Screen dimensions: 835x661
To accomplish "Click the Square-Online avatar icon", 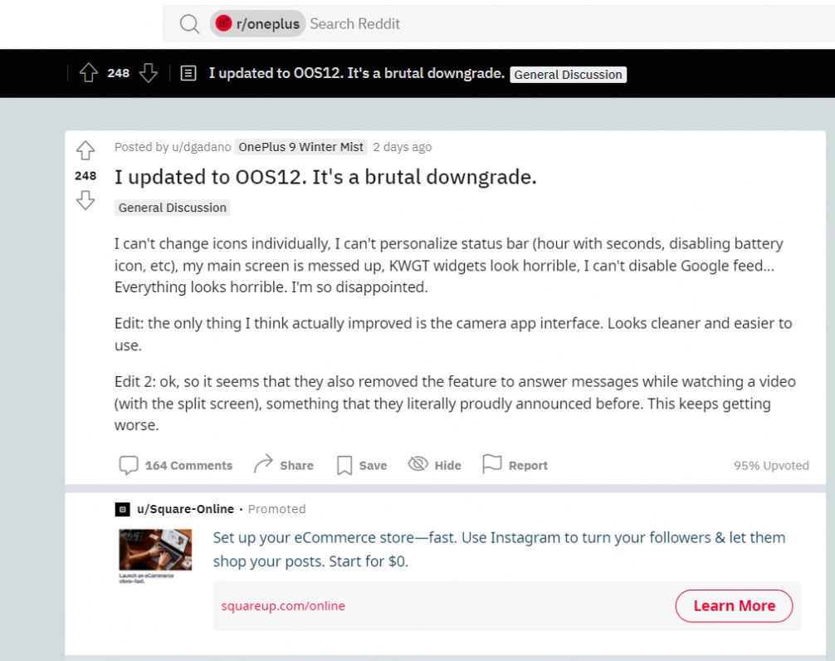I will pos(123,509).
